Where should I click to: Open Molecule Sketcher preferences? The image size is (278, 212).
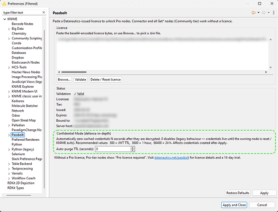[x=25, y=106]
